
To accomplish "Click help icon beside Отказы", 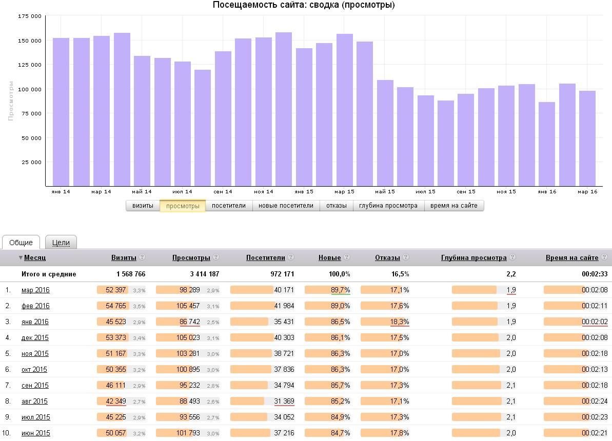I will [x=406, y=257].
